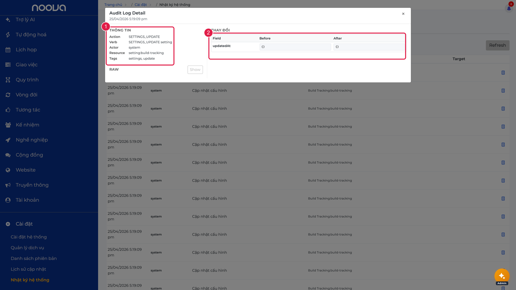Click the Tự động hoá lightning icon
This screenshot has height=290, width=516.
point(8,35)
